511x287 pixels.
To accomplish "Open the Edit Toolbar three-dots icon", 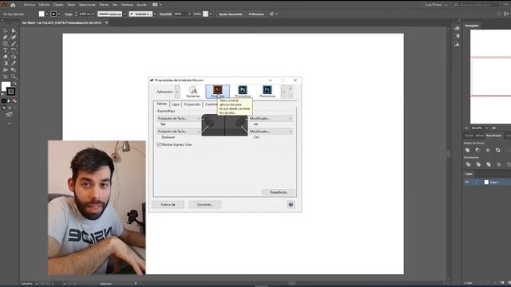I will 9,124.
